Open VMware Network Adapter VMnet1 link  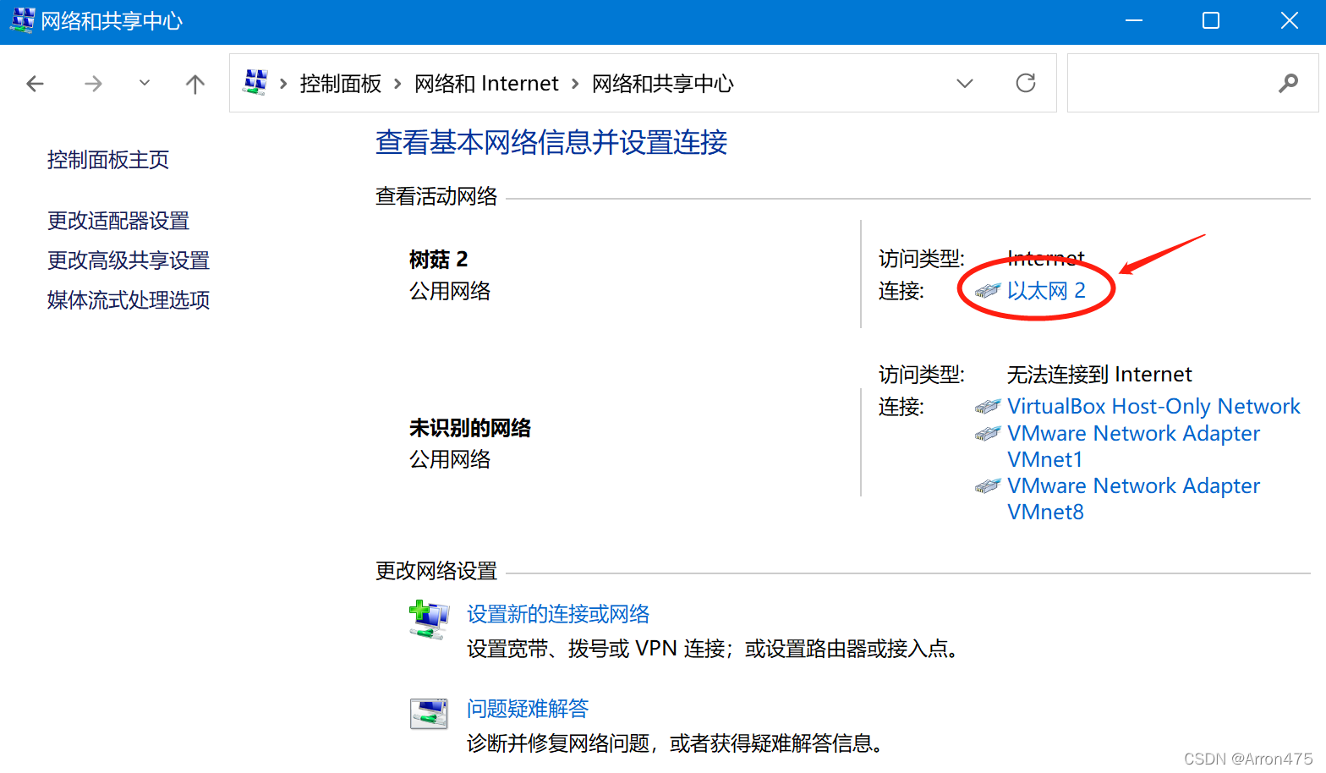click(1133, 447)
